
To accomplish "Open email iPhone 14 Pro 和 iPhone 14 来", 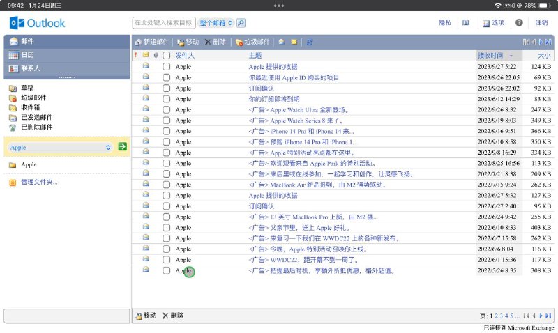I will click(x=301, y=131).
